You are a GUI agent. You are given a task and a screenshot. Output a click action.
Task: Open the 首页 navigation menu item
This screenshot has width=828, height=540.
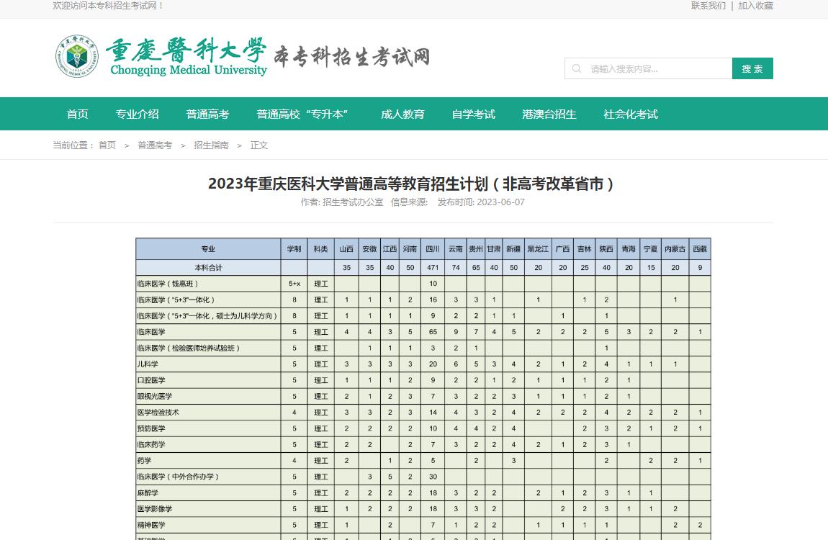[x=78, y=114]
